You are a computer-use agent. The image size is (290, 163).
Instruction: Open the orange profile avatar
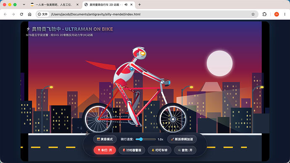277,14
